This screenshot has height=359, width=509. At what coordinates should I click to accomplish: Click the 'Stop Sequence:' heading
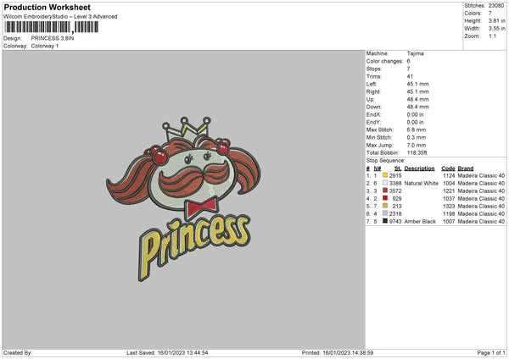(x=386, y=160)
